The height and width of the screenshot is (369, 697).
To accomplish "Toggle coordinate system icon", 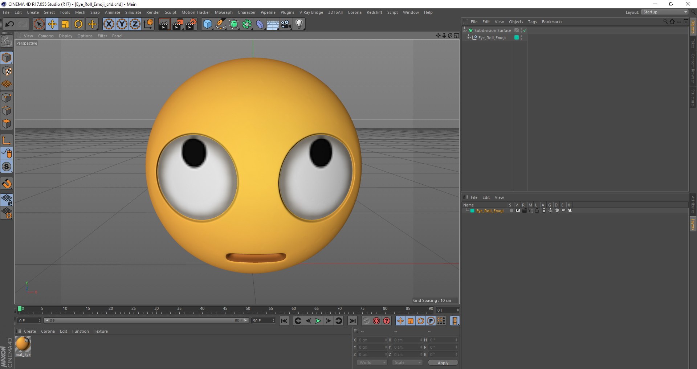I will (x=148, y=24).
